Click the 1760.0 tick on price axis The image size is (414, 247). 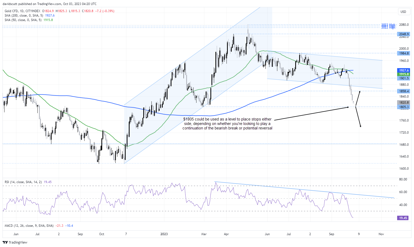click(404, 120)
